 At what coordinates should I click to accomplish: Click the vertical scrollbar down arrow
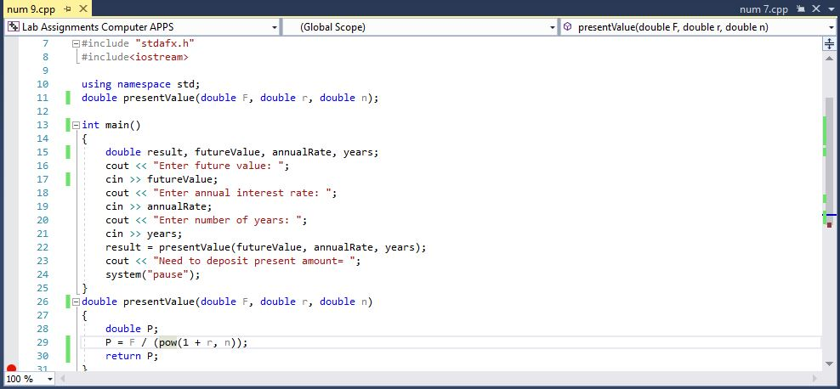829,365
